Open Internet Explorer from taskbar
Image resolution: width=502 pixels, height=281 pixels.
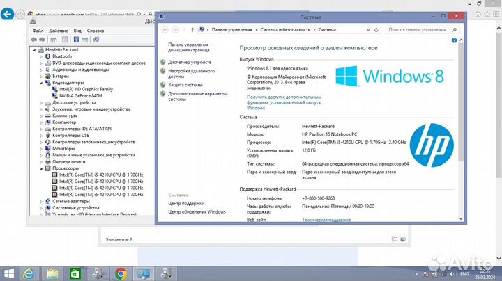(29, 273)
